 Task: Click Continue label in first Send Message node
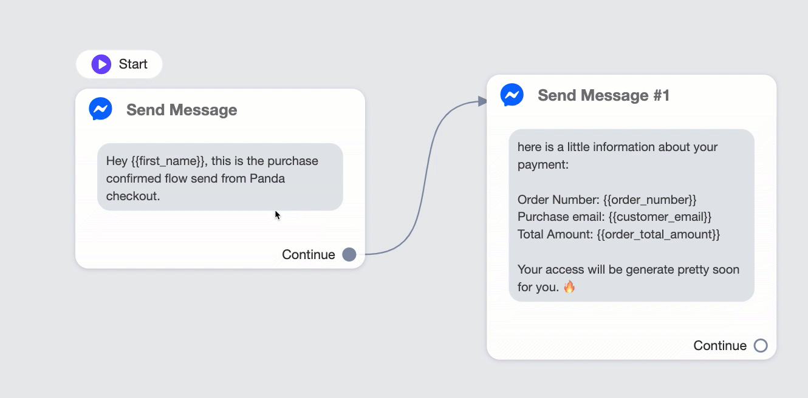click(x=309, y=254)
